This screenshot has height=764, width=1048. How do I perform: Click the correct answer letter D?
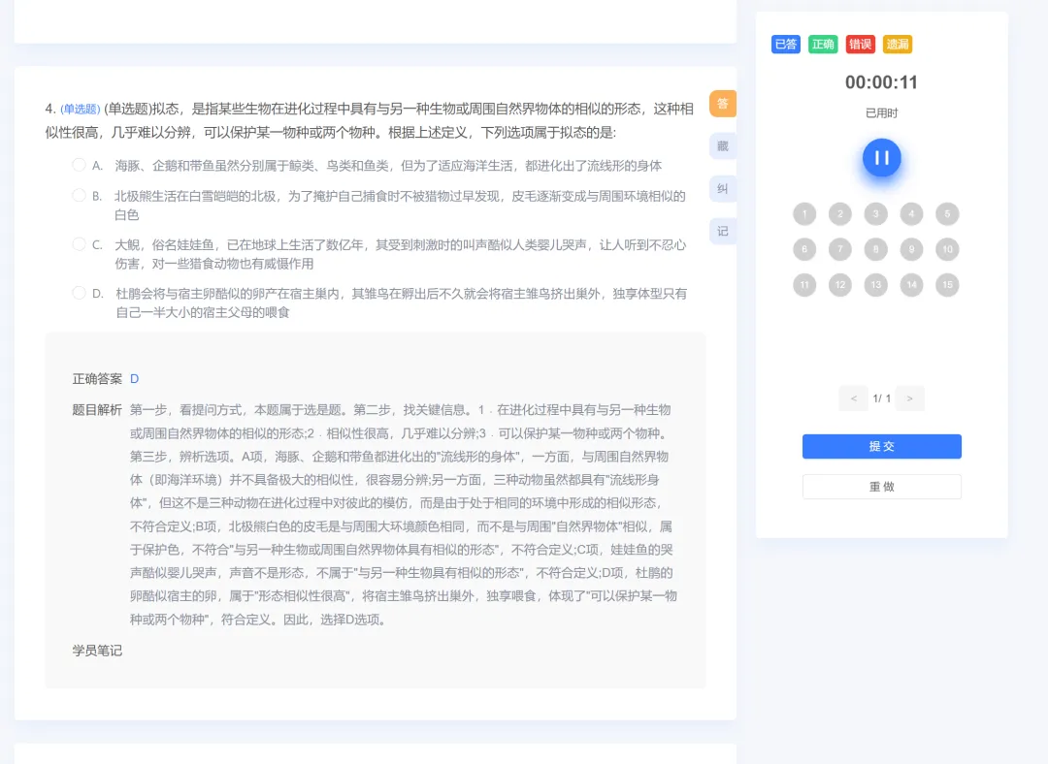(134, 379)
